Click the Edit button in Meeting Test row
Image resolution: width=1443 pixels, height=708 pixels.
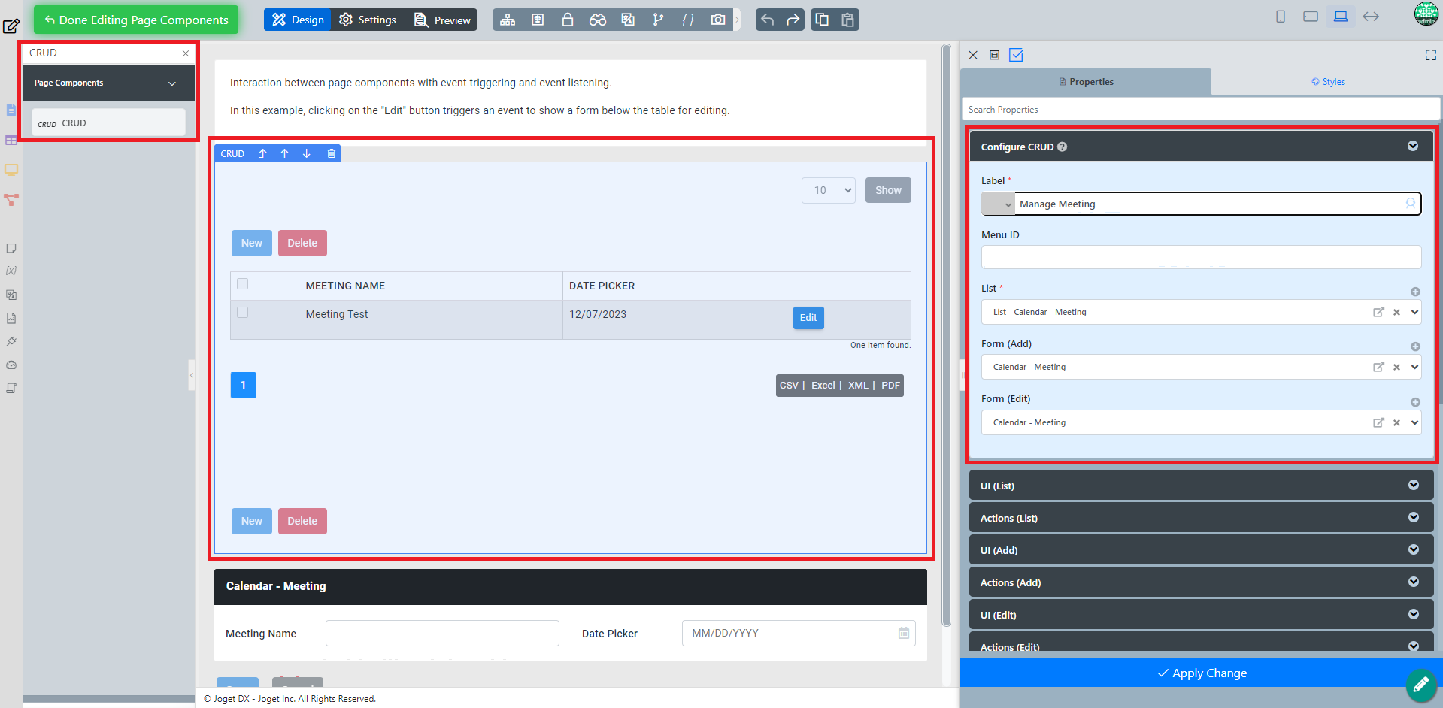(x=808, y=318)
